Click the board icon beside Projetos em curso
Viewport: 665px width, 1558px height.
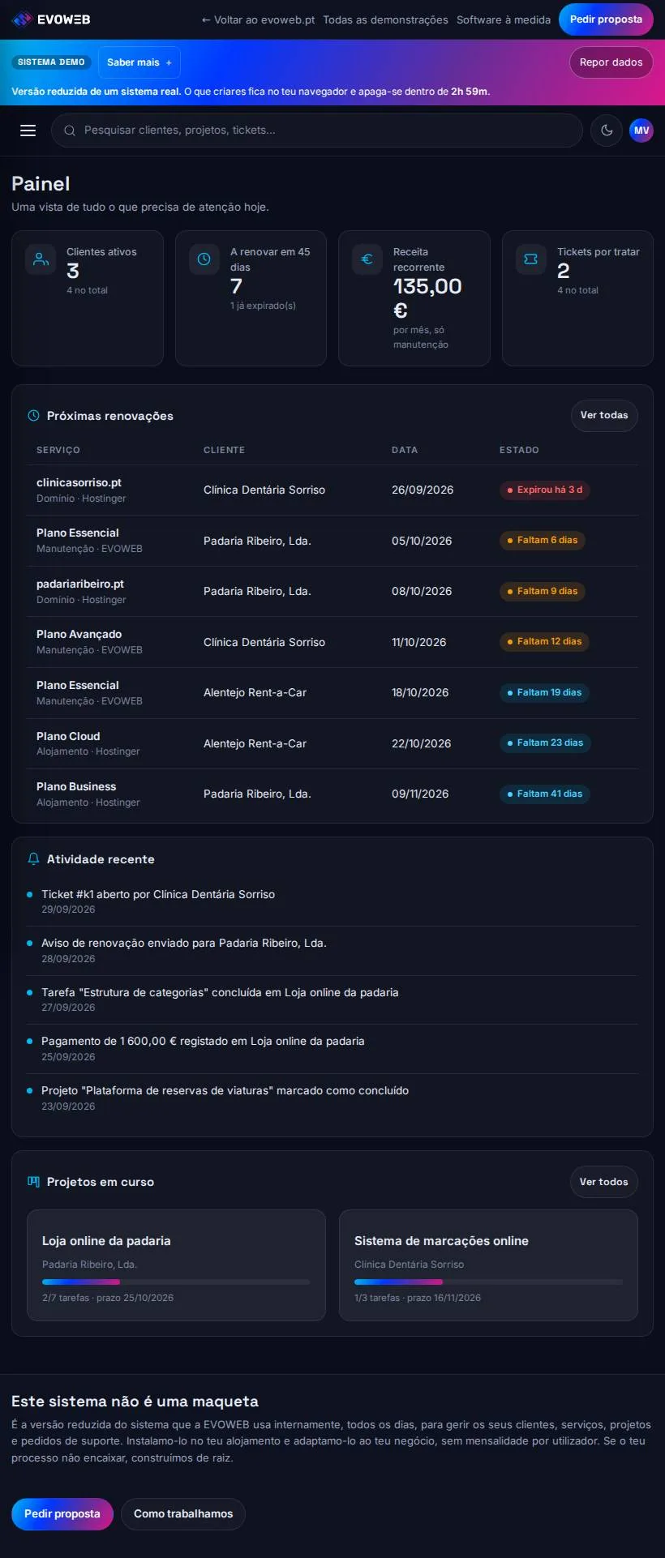coord(33,1182)
